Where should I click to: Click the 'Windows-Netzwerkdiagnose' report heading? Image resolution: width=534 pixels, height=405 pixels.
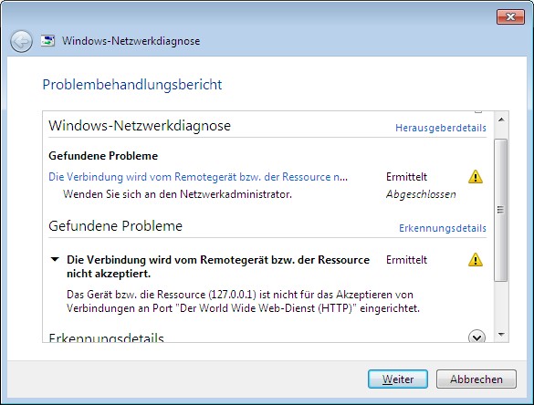[x=140, y=126]
